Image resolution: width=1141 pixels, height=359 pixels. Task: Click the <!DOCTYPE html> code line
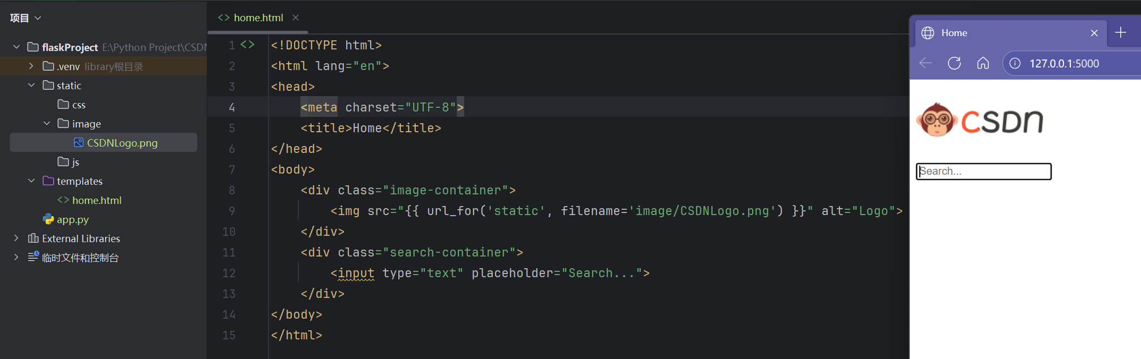click(x=326, y=45)
